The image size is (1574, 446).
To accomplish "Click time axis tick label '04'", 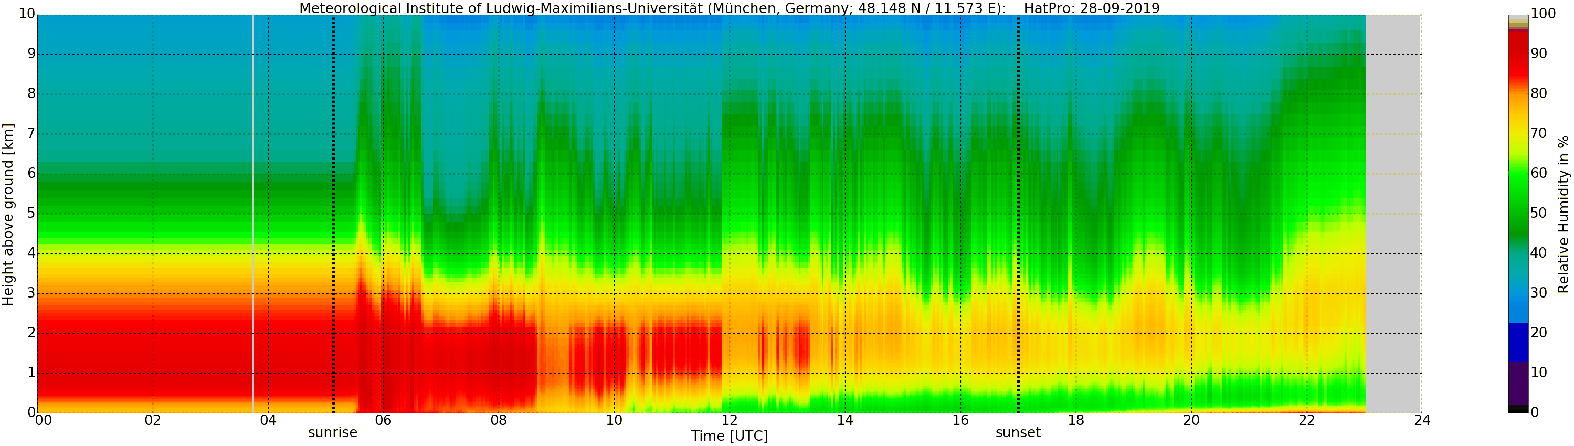I will (x=268, y=420).
